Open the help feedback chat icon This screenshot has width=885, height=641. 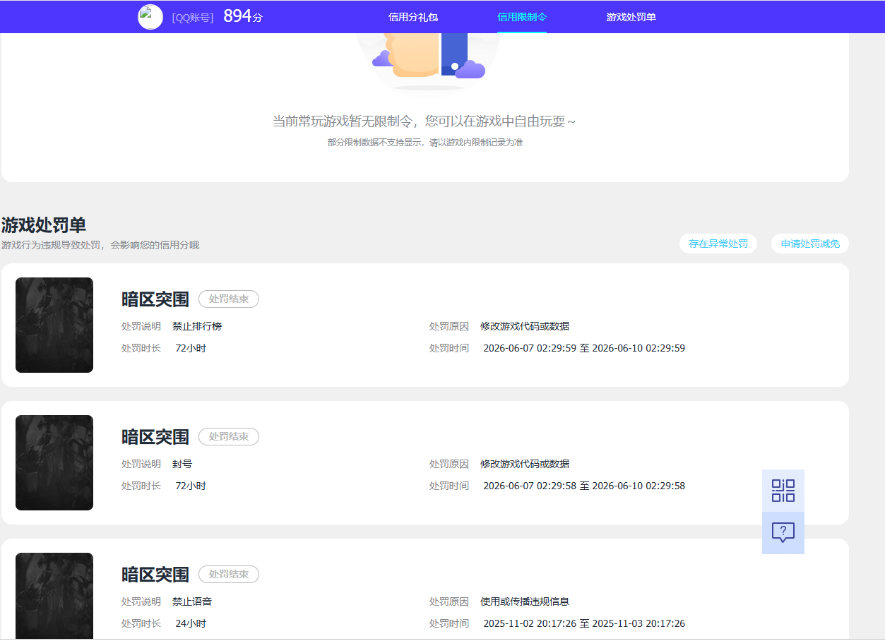(x=783, y=533)
